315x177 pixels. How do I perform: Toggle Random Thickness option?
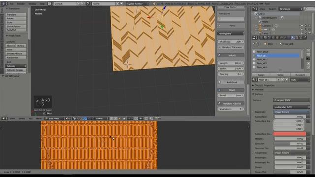coord(231,47)
